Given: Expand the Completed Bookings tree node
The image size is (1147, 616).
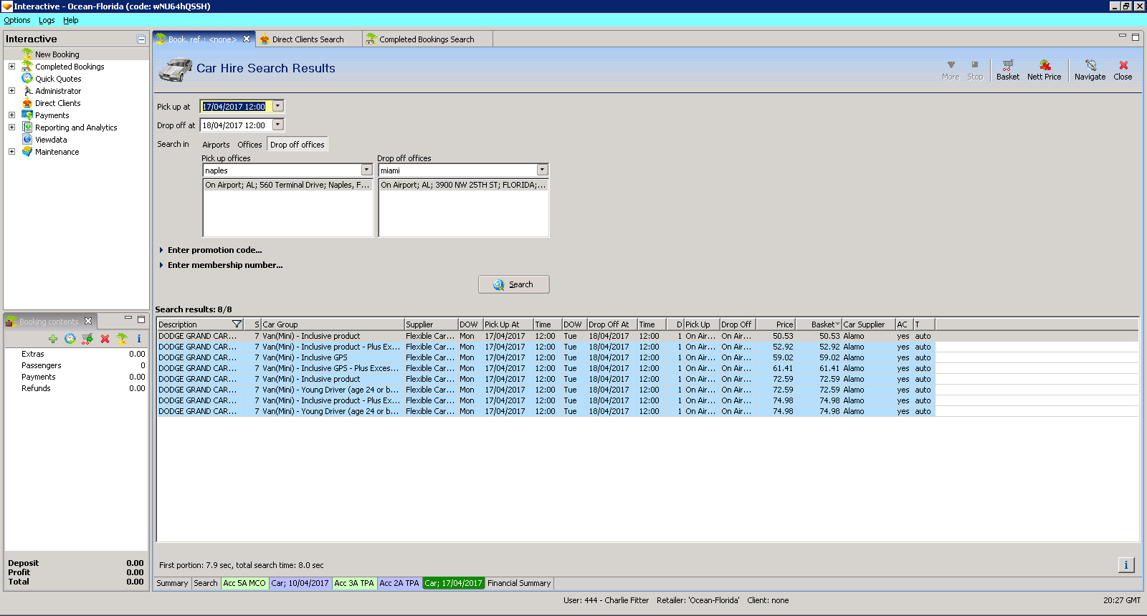Looking at the screenshot, I should pos(11,67).
